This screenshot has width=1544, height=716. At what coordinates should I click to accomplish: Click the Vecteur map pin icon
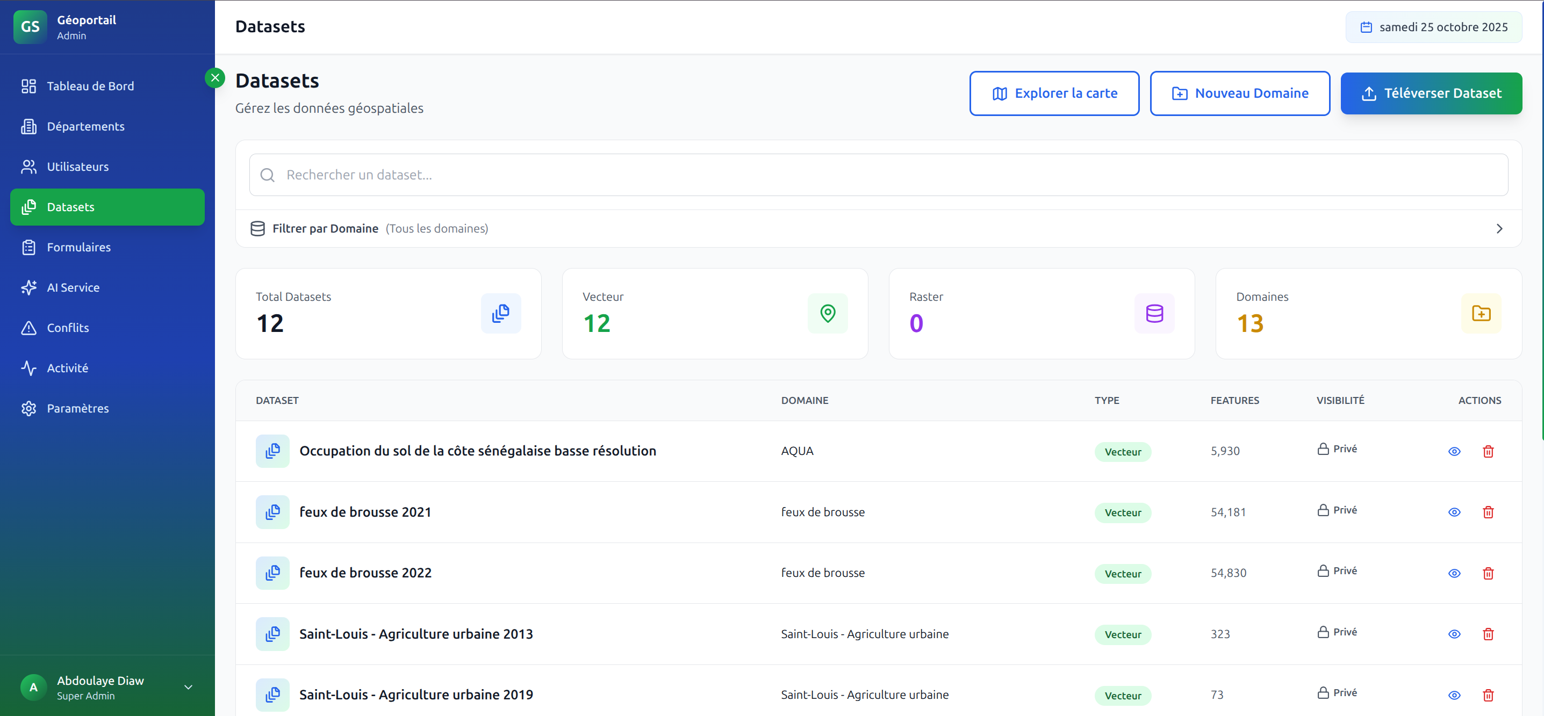pyautogui.click(x=827, y=313)
